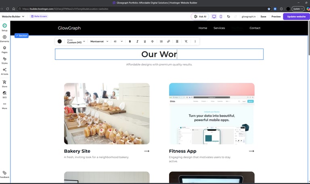Open the Feedback link icon

coord(4,174)
